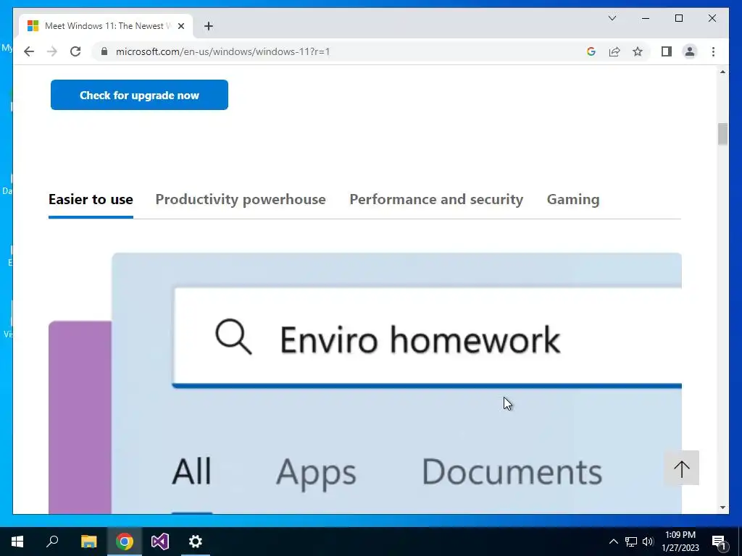Bookmark this tab with star icon
The image size is (742, 556).
638,51
